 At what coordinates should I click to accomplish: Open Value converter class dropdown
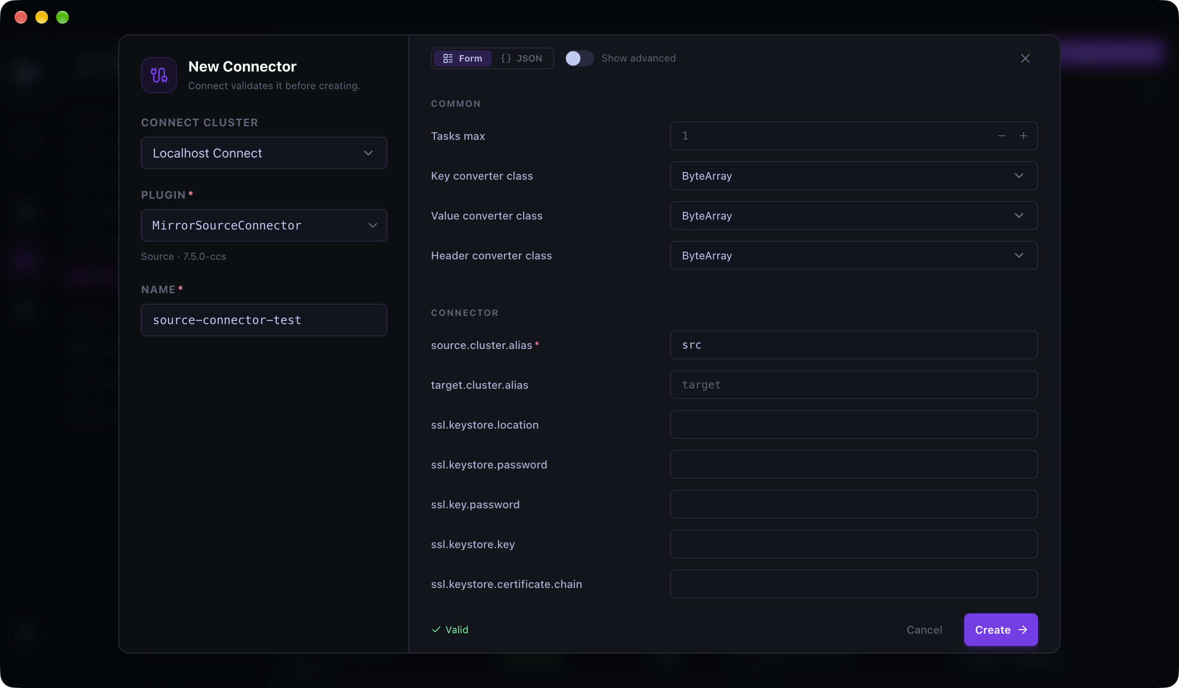pyautogui.click(x=854, y=215)
